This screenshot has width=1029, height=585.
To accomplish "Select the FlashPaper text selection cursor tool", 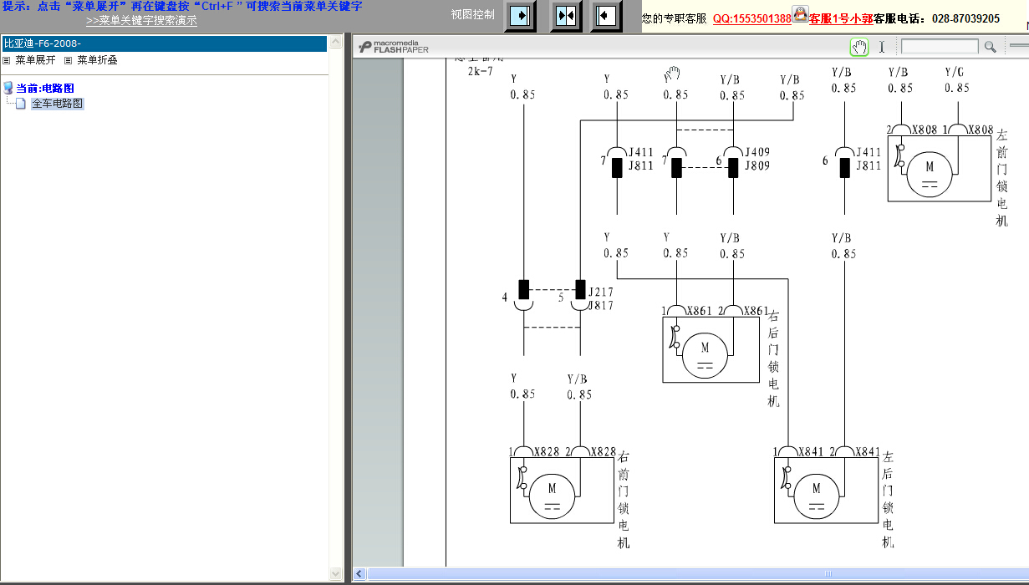I will (881, 47).
